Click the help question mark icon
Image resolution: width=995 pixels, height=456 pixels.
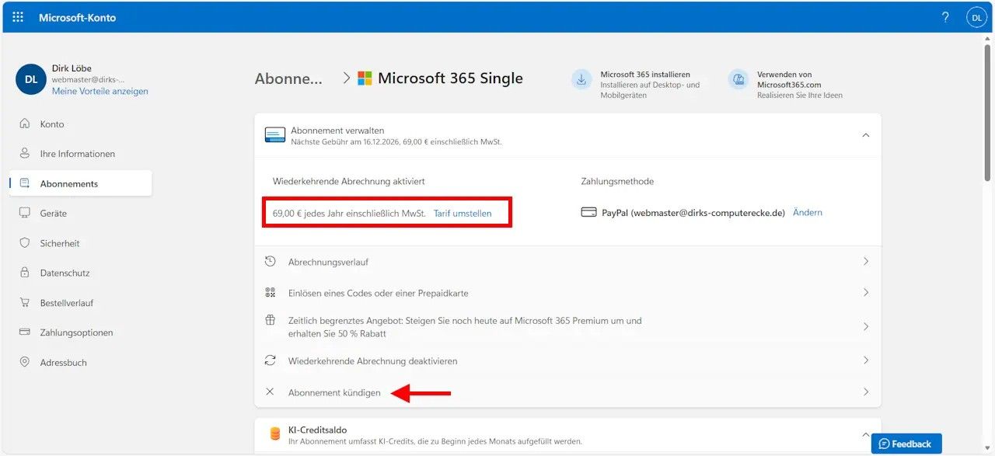pos(945,17)
